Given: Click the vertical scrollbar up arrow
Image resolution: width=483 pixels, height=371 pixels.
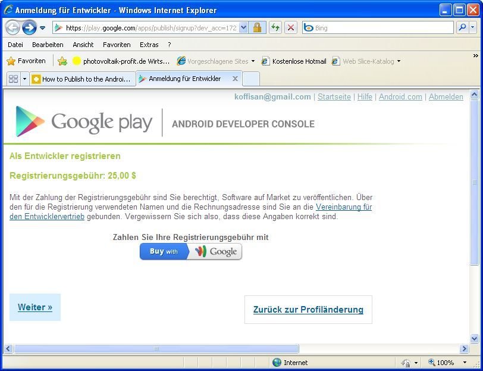Looking at the screenshot, I should pos(475,94).
